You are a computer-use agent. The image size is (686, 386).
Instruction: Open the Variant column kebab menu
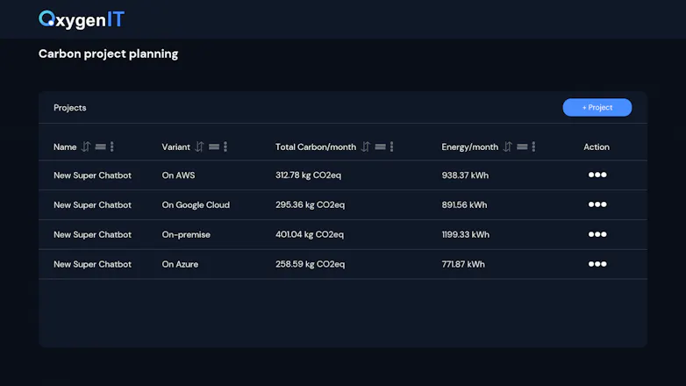pos(225,147)
